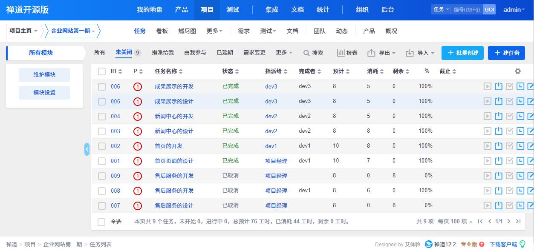Open the 任务 type selector in the search box
The image size is (534, 251).
coord(441,9)
